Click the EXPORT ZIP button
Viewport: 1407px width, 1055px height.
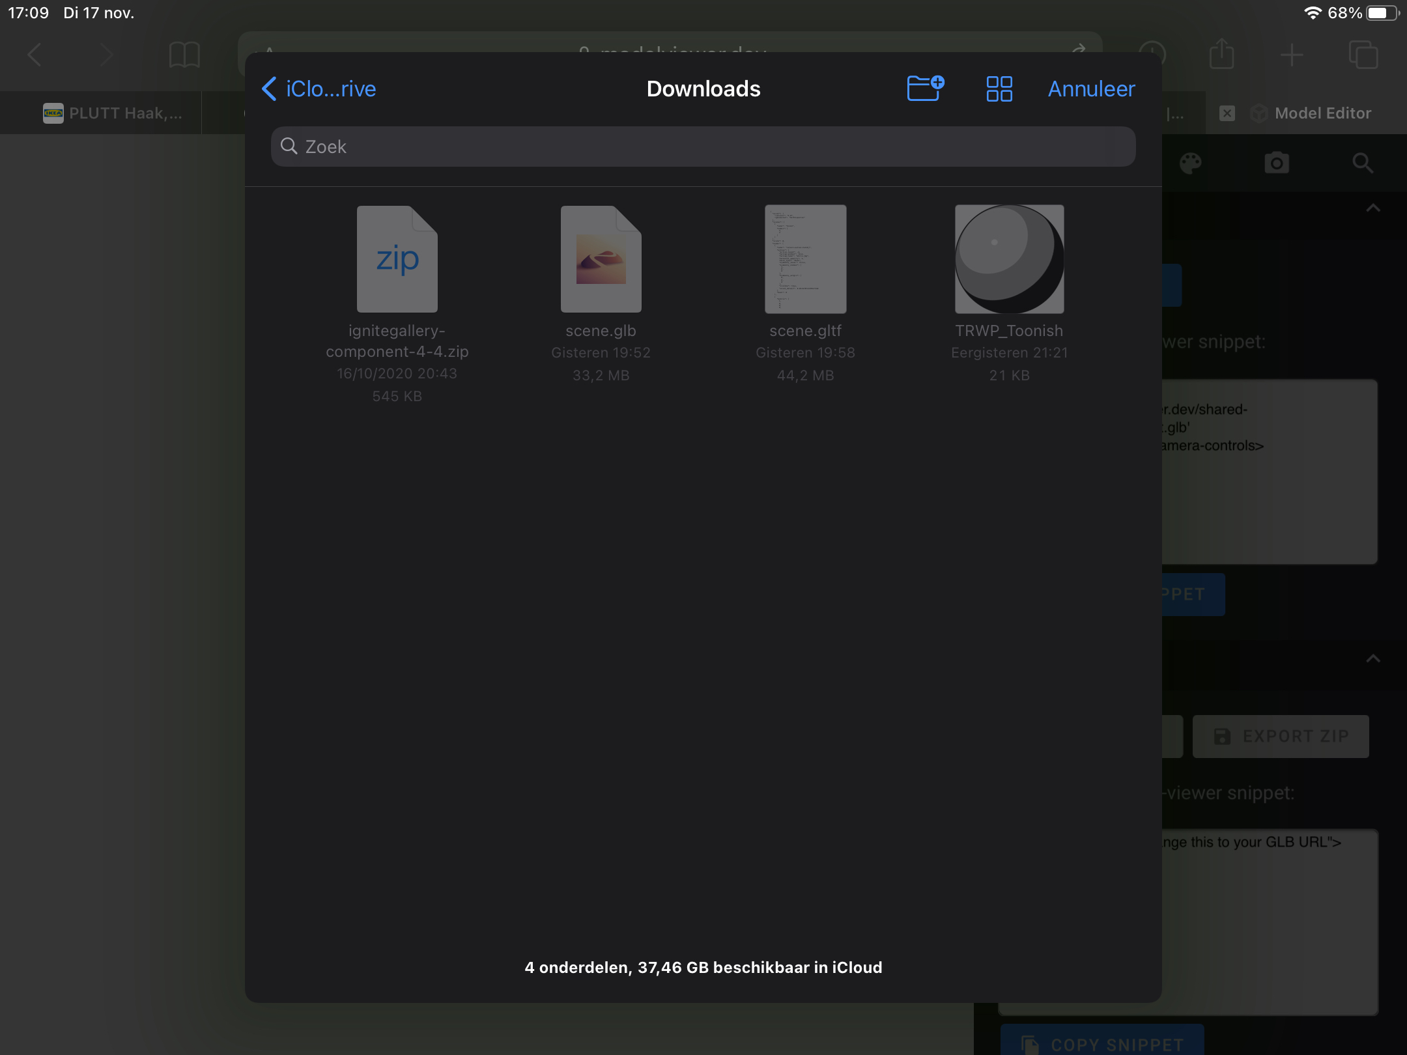[x=1280, y=737]
